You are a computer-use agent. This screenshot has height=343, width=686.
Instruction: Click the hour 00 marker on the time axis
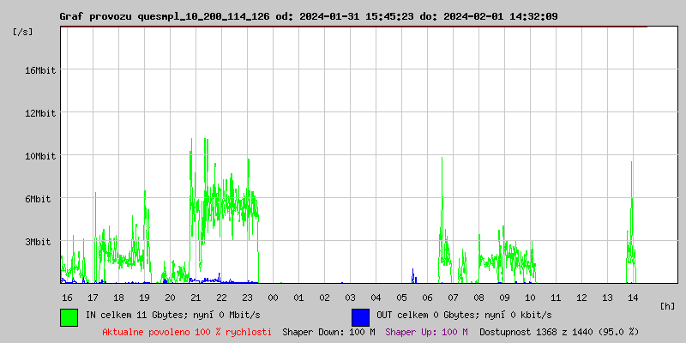click(x=273, y=298)
